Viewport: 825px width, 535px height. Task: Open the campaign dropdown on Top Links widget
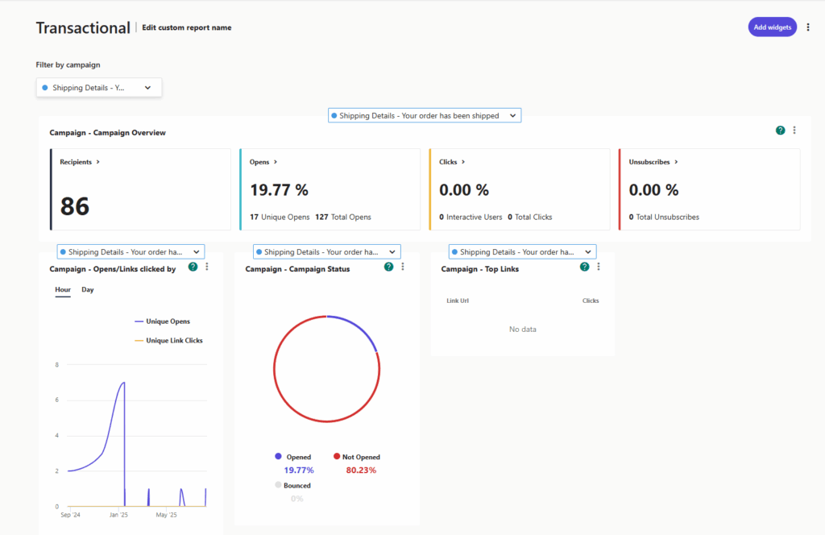[x=522, y=251]
